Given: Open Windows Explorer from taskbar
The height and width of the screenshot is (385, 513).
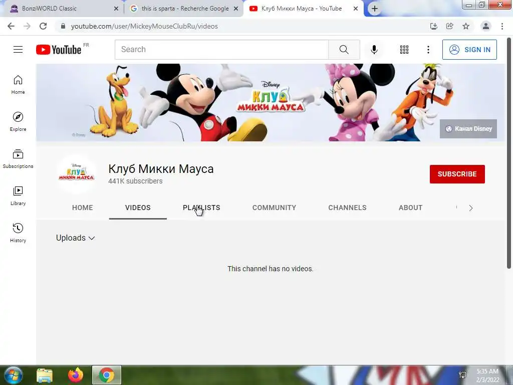Looking at the screenshot, I should [45, 375].
